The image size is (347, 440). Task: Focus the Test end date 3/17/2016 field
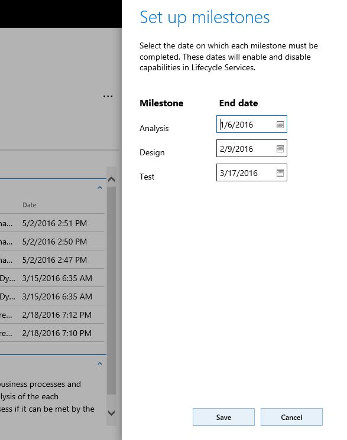pyautogui.click(x=251, y=172)
